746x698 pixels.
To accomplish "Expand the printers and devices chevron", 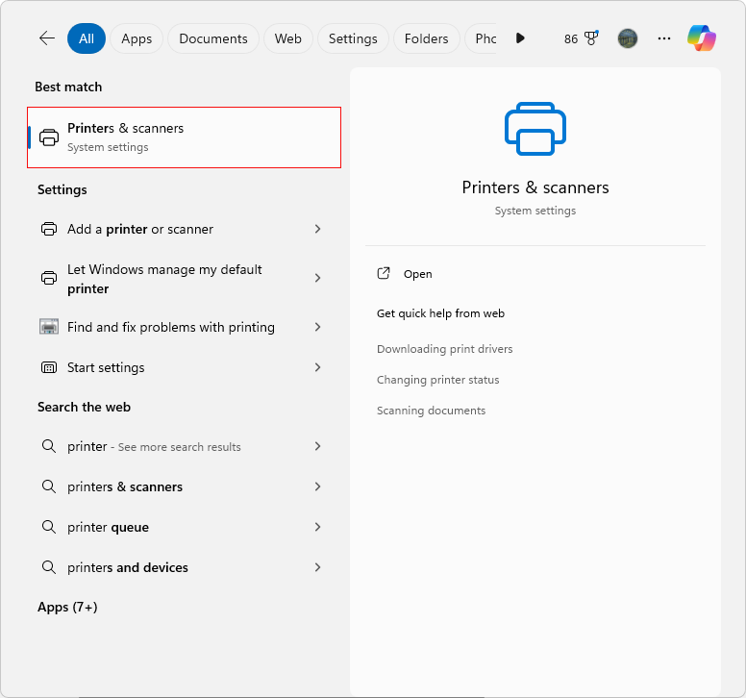I will [318, 567].
